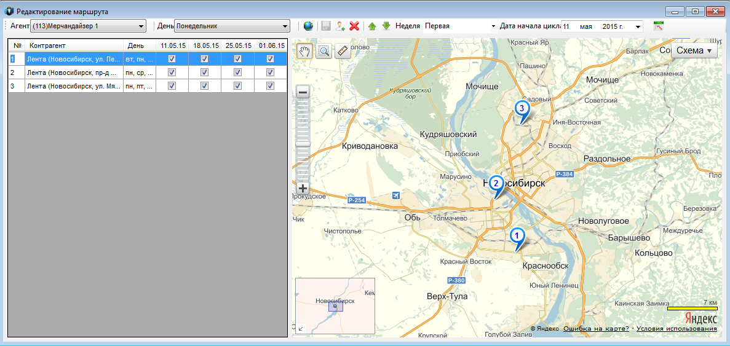Click the red X delete icon
730x346 pixels.
point(354,26)
